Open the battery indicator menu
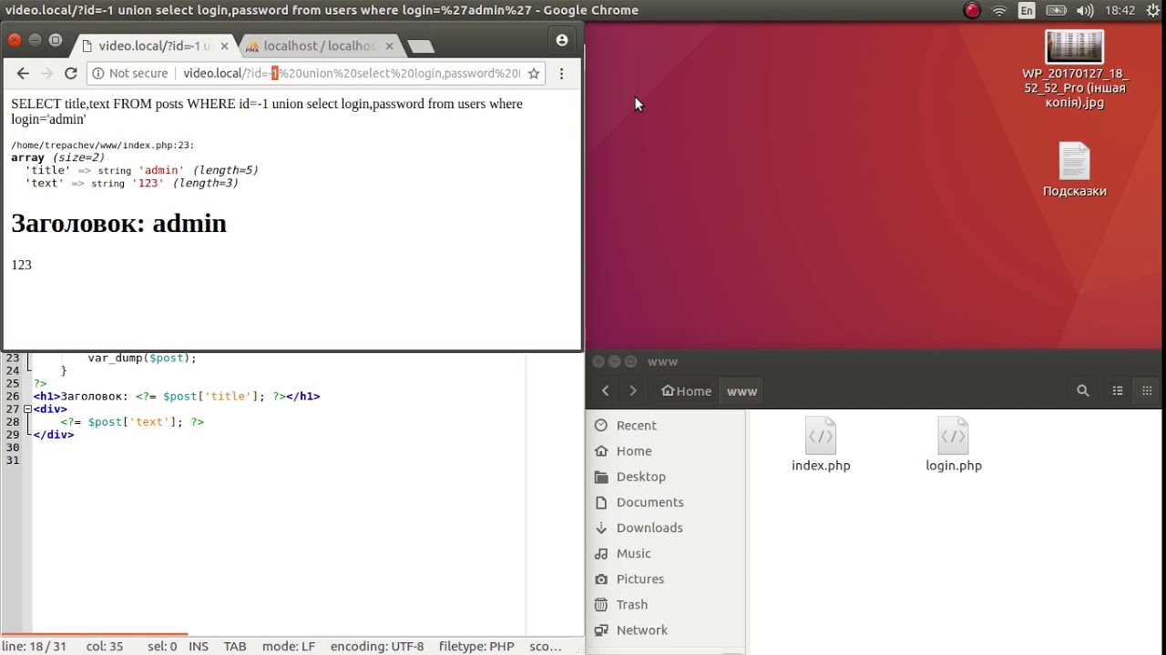This screenshot has width=1166, height=655. (1056, 11)
